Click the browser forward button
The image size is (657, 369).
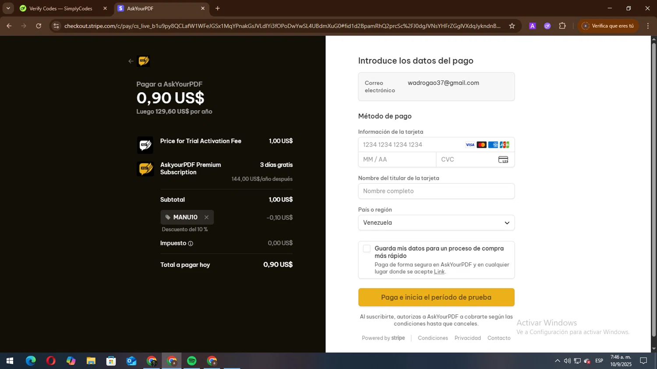pyautogui.click(x=24, y=26)
